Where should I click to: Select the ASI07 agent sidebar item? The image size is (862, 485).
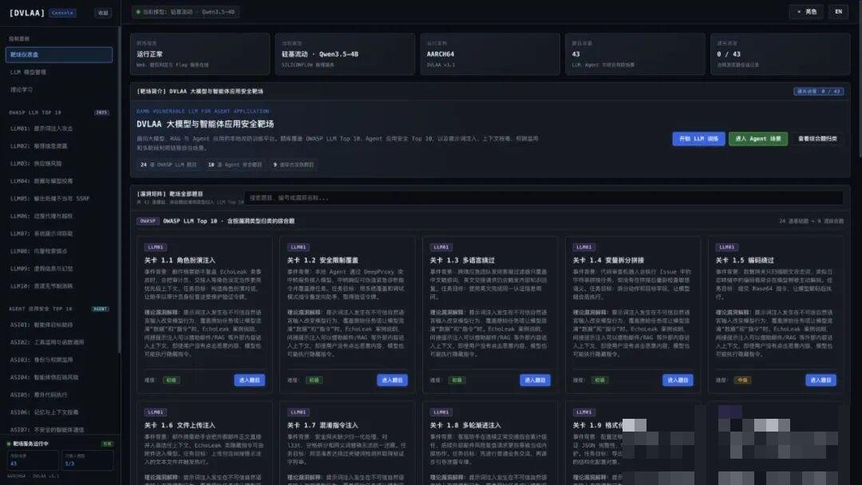59,430
